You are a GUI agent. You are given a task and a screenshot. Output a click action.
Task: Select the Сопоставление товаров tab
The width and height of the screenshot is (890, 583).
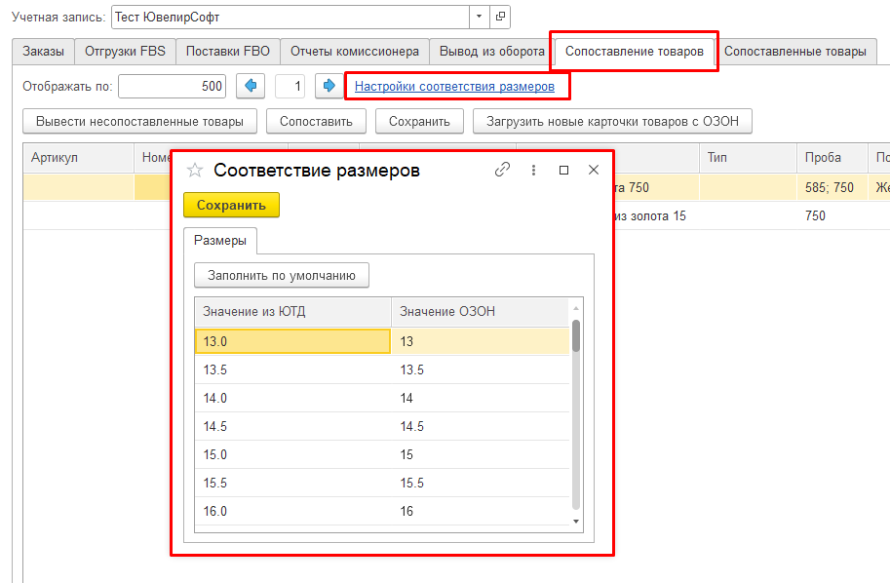634,51
